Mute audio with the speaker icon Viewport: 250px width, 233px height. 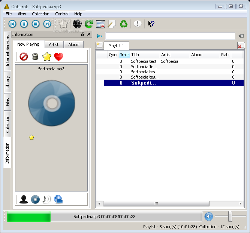209,217
